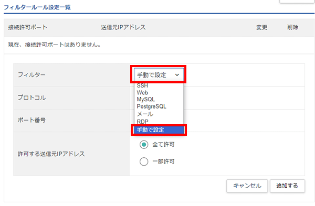Enable 全て許可 radio button
315x206 pixels.
(144, 145)
